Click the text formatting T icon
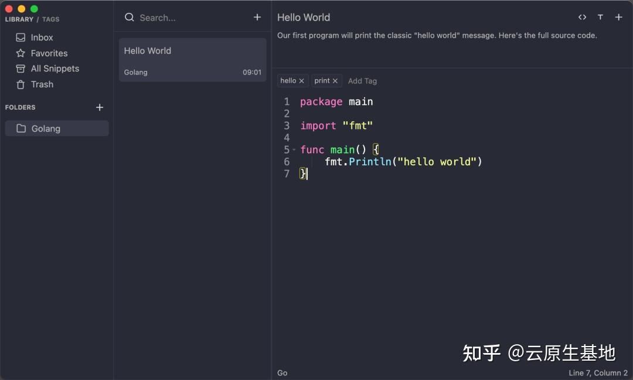633x380 pixels. [600, 17]
